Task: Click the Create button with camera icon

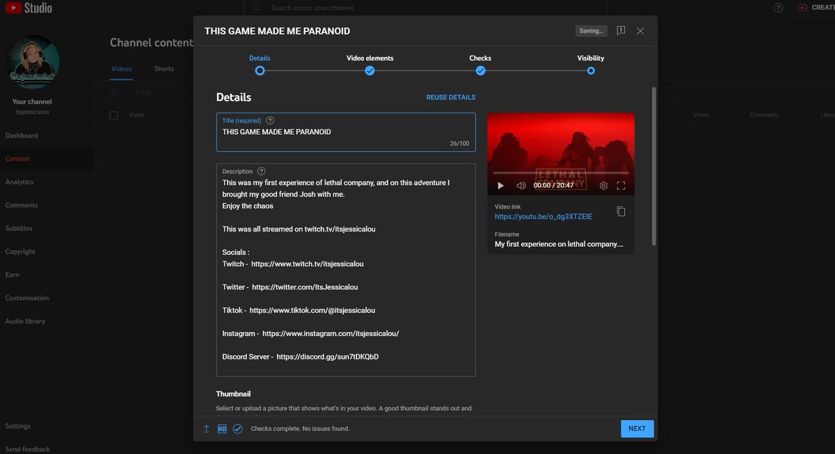Action: (816, 8)
